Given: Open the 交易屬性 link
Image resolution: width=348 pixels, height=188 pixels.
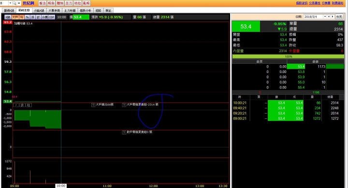Looking at the screenshot, I should [315, 3].
